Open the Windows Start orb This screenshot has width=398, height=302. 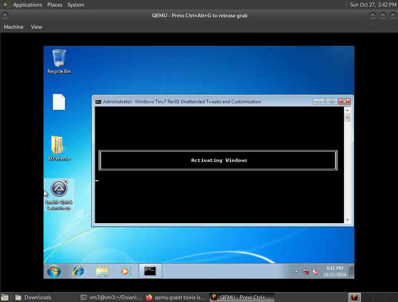[54, 271]
